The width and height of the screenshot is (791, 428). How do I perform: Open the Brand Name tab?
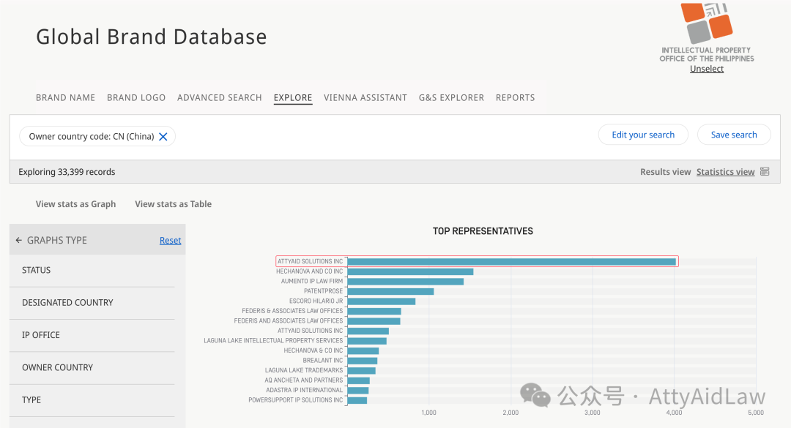66,98
